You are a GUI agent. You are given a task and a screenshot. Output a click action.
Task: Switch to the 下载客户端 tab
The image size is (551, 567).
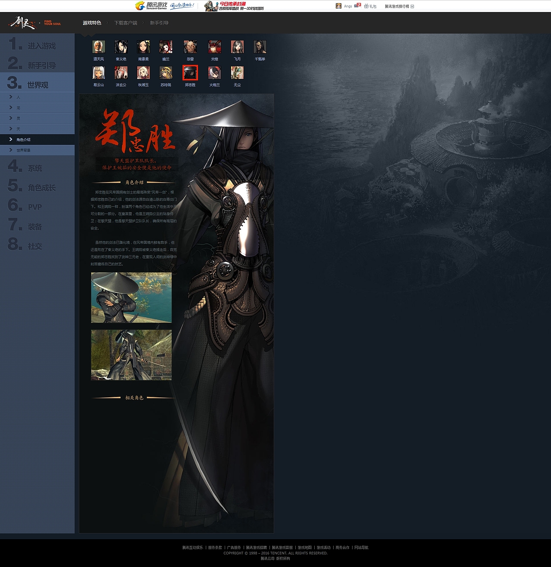pos(126,23)
